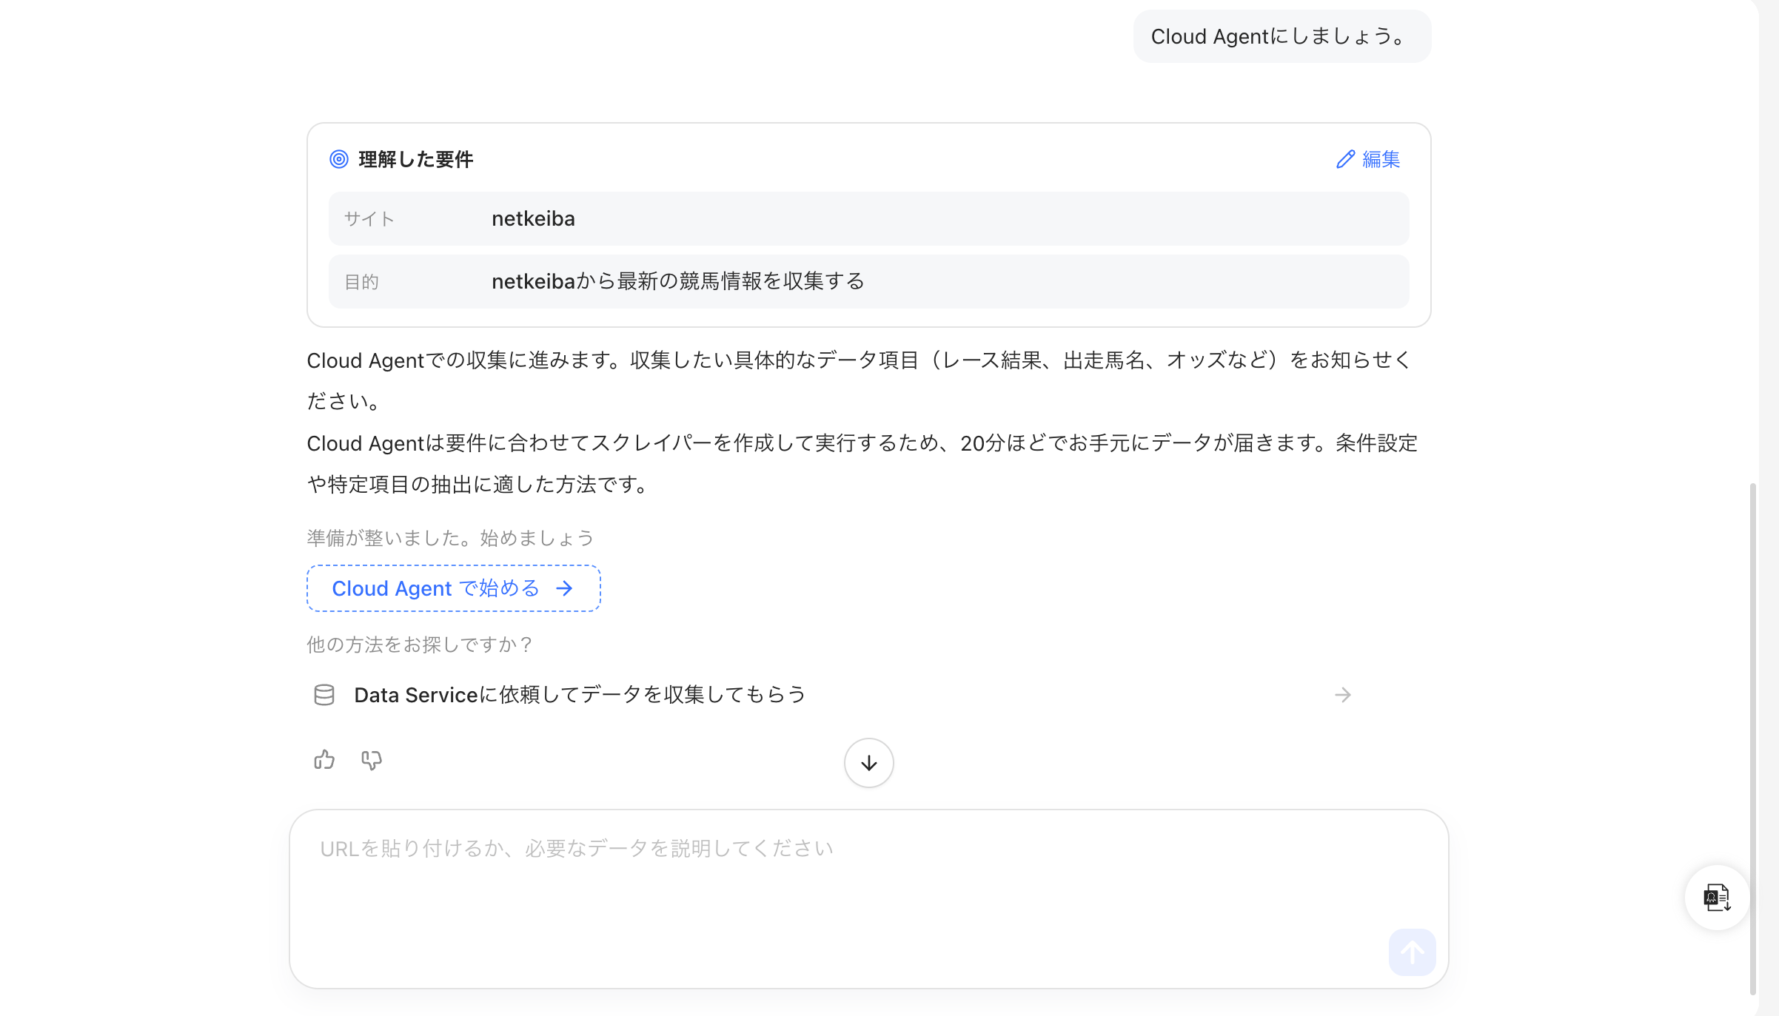The width and height of the screenshot is (1779, 1016).
Task: Choose Data Serviceに依頼 option
Action: point(833,695)
